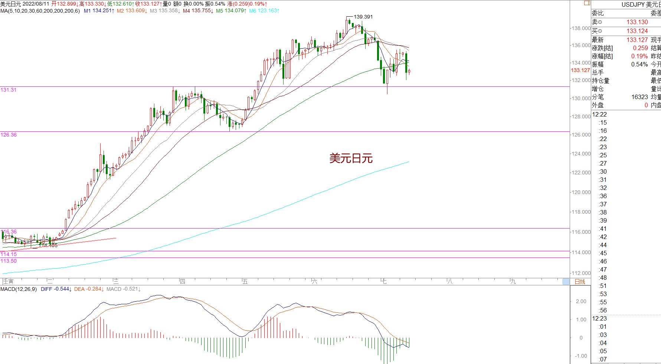
Task: Click the 最新 price 133.127 in quote panel
Action: (637, 40)
